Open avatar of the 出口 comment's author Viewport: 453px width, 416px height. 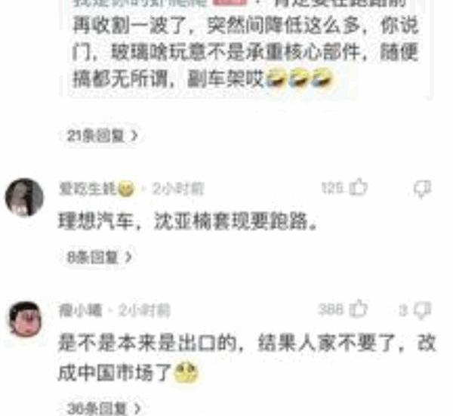click(26, 319)
